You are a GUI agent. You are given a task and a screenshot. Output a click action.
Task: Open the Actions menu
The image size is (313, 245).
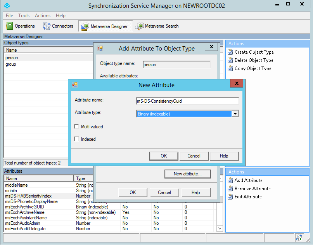coord(43,16)
